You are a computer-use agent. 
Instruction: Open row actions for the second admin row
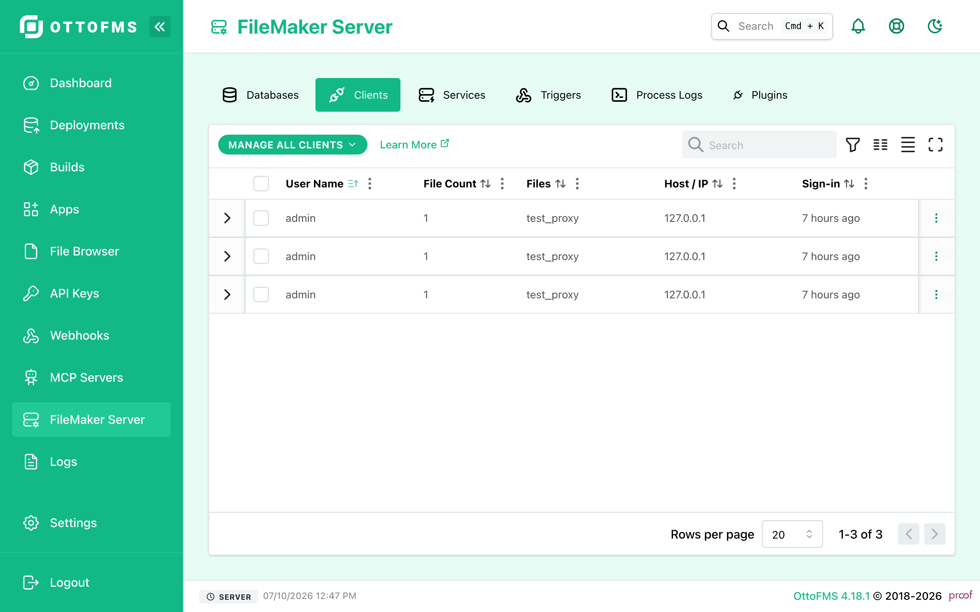tap(936, 256)
